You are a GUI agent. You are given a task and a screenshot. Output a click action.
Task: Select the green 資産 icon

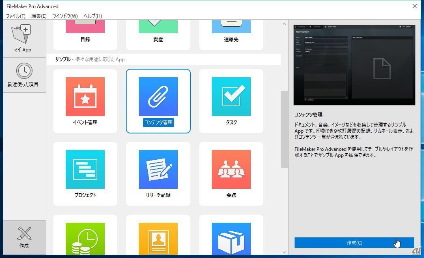coord(158,27)
